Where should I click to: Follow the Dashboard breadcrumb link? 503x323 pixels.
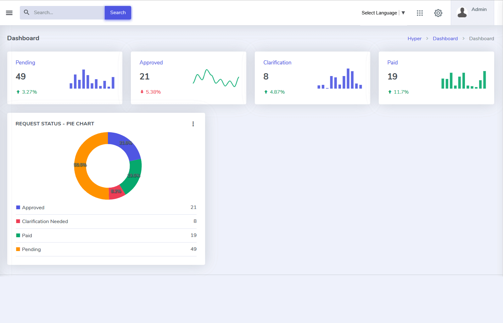click(x=445, y=39)
